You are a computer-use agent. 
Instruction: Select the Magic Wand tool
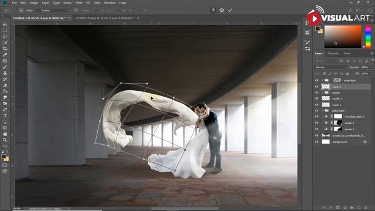pyautogui.click(x=5, y=43)
